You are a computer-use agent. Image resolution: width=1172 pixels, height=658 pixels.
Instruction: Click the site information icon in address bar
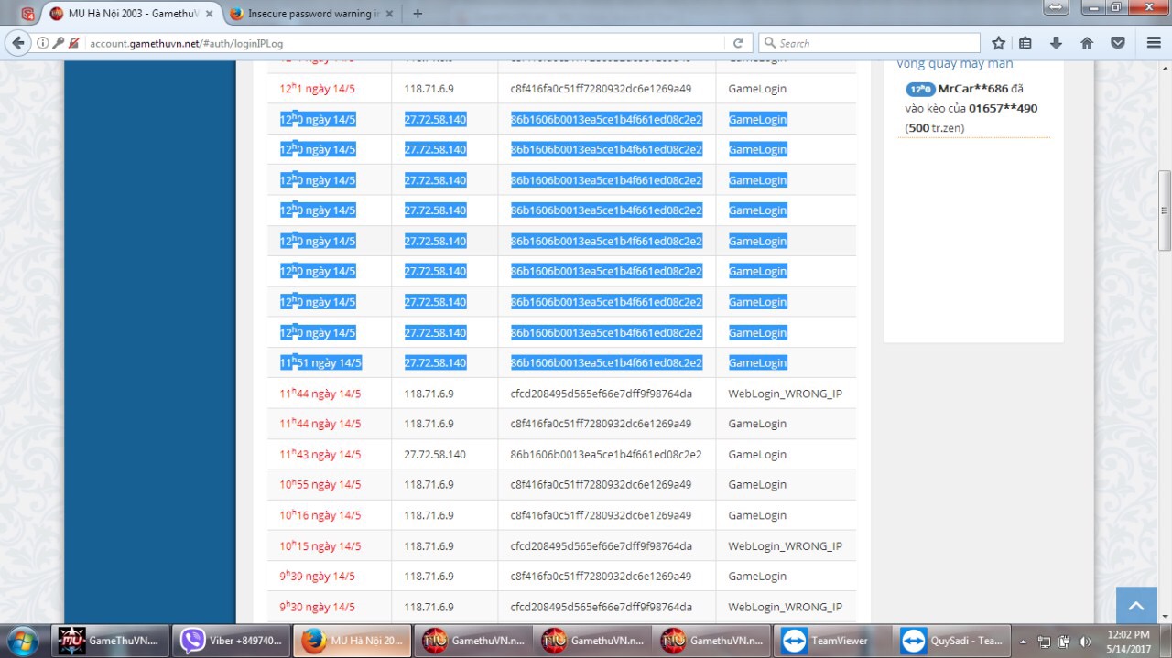pos(43,43)
